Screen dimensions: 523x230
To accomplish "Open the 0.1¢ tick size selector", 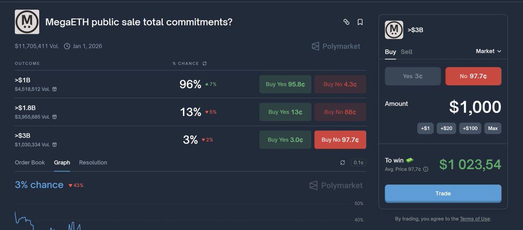I will 359,163.
